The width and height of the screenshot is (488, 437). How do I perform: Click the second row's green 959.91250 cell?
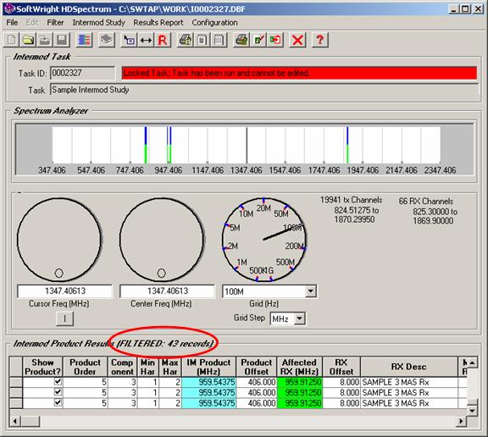click(x=300, y=392)
